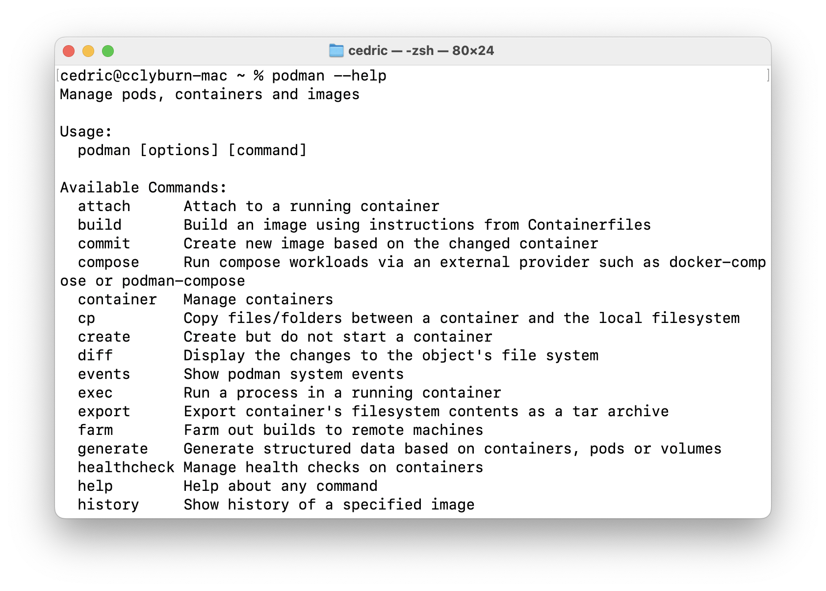Select the compose command entry

click(108, 262)
